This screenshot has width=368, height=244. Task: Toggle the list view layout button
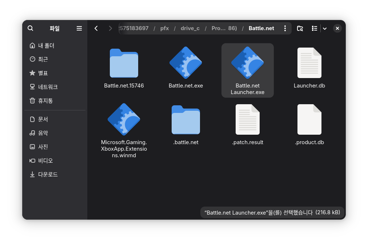pos(315,28)
